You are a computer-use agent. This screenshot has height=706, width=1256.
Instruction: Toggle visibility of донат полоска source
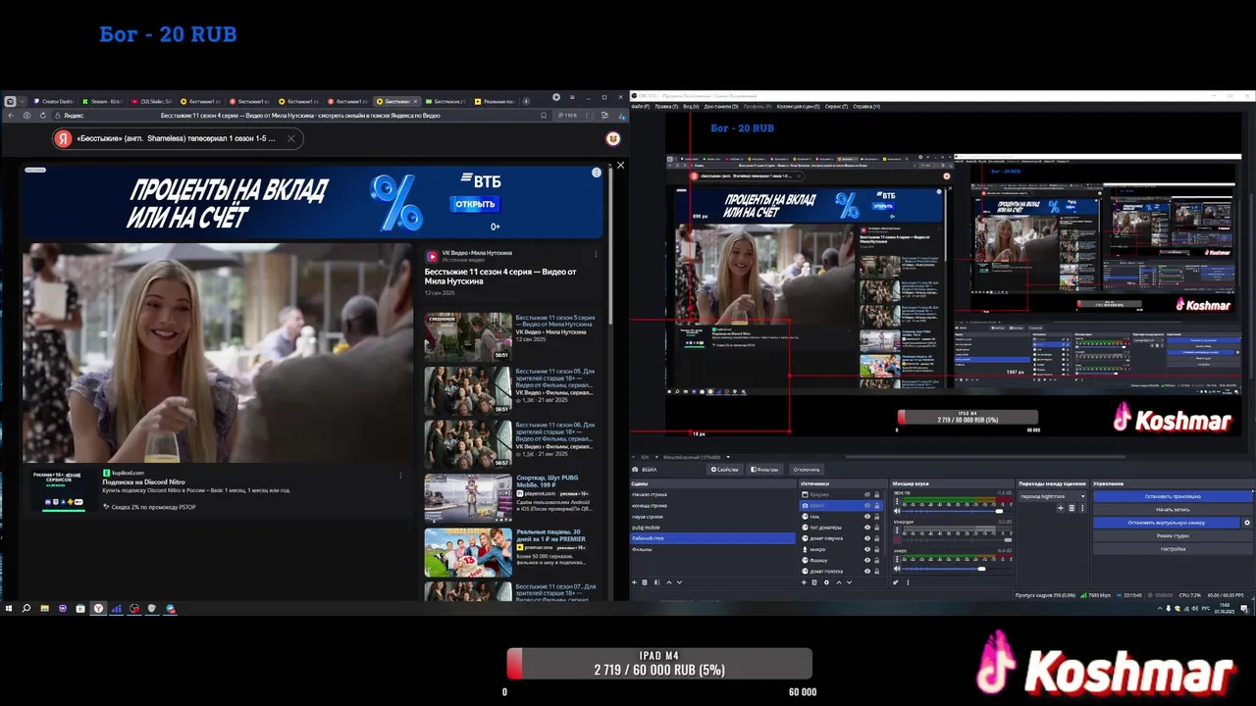point(867,571)
